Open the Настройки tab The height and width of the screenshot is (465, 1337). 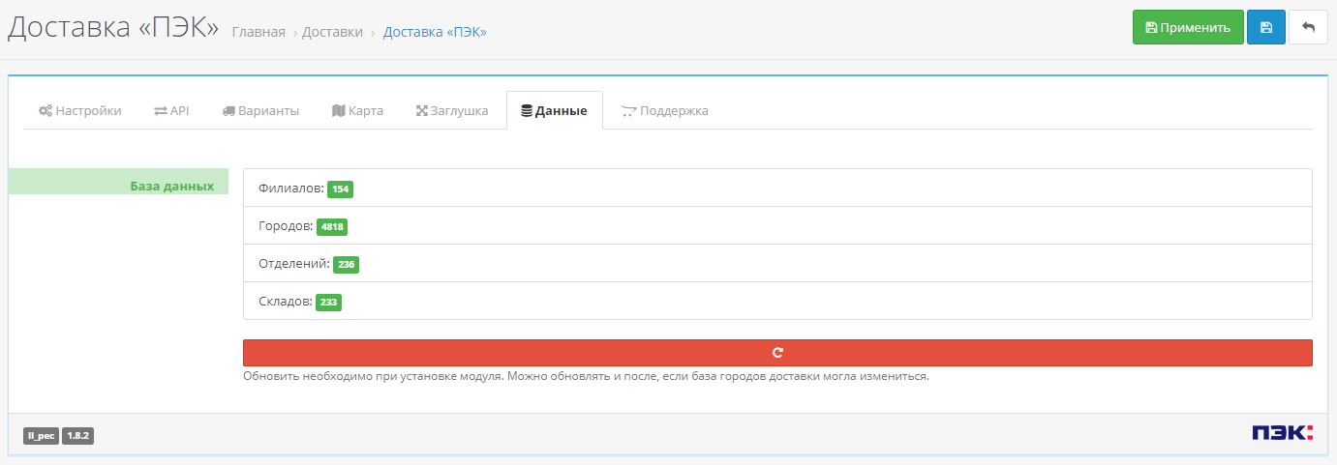point(80,110)
